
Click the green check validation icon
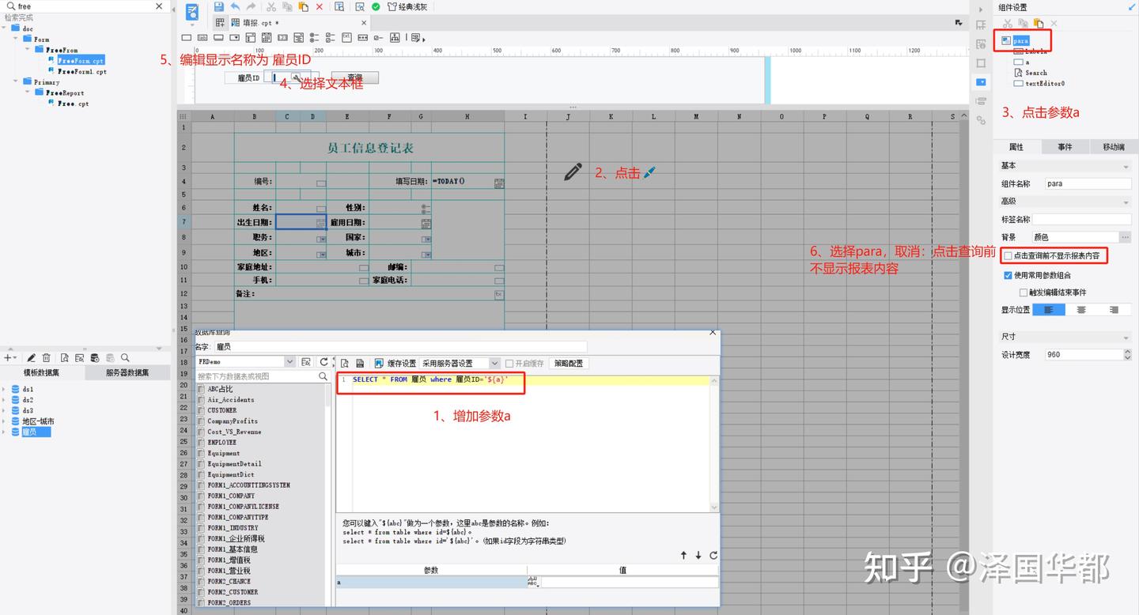click(x=376, y=6)
